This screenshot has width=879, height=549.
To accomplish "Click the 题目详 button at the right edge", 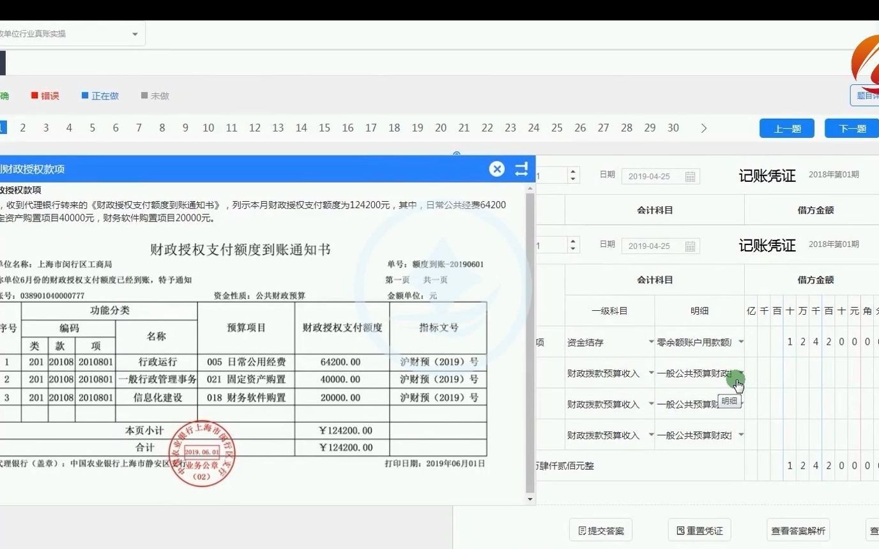I will pos(866,96).
